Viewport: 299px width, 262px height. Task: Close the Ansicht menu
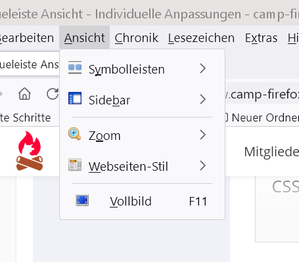[85, 38]
